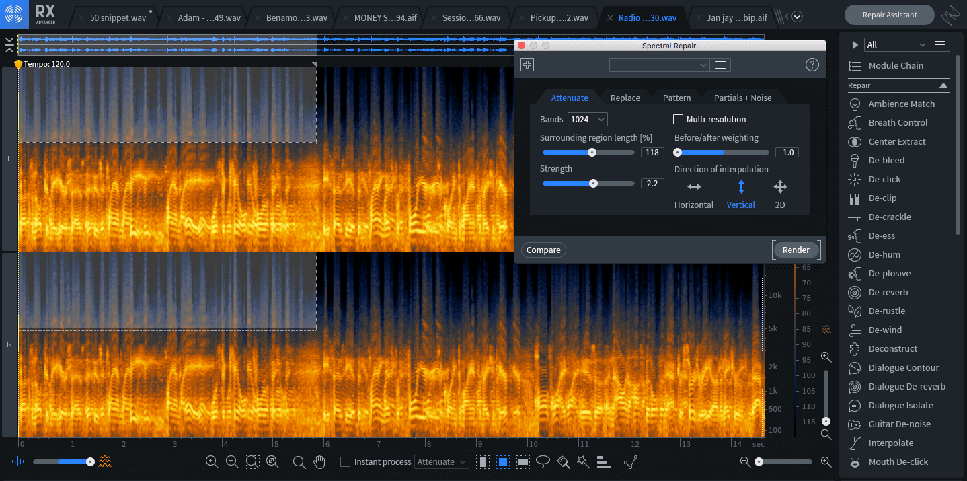Select the Magic Wand tool
The height and width of the screenshot is (481, 967).
pos(583,462)
